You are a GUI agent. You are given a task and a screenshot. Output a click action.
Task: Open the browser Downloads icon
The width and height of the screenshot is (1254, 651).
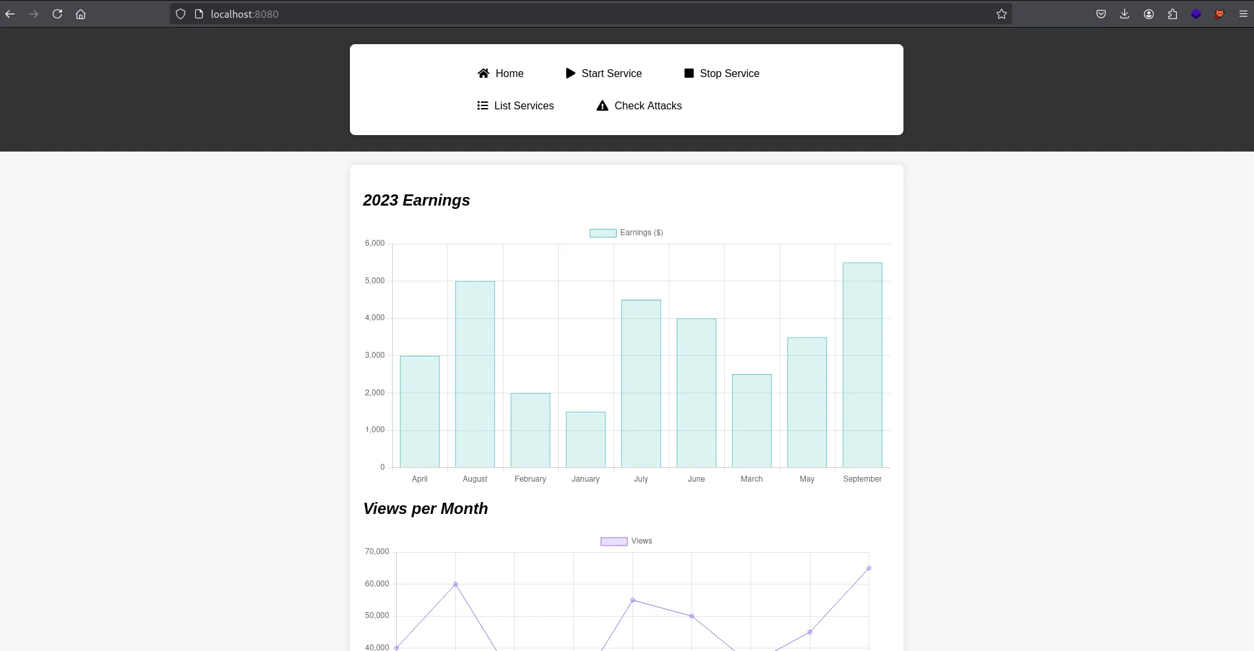(x=1124, y=14)
